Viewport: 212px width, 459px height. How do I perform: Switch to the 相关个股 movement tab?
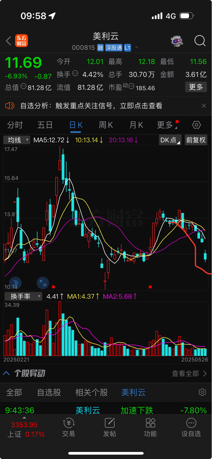coord(92,392)
